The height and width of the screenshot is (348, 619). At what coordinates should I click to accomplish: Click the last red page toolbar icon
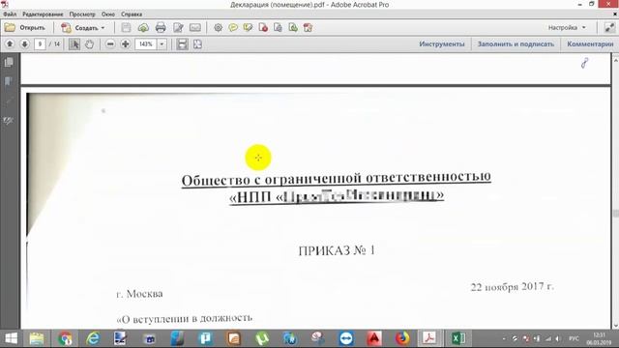pyautogui.click(x=308, y=28)
